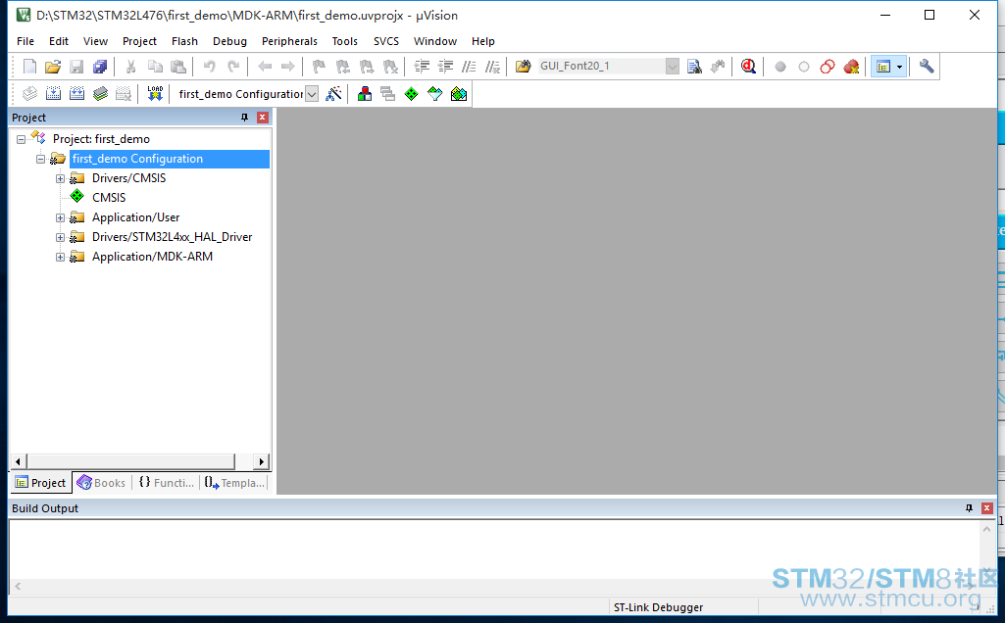Click the Kill All Breakpoints icon
The height and width of the screenshot is (623, 1005).
tap(851, 66)
